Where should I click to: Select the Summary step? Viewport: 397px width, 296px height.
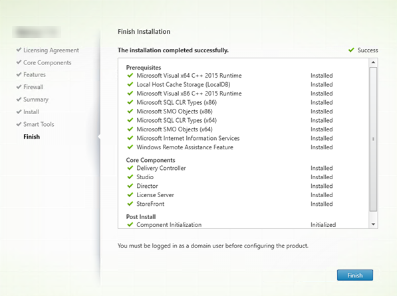click(36, 100)
